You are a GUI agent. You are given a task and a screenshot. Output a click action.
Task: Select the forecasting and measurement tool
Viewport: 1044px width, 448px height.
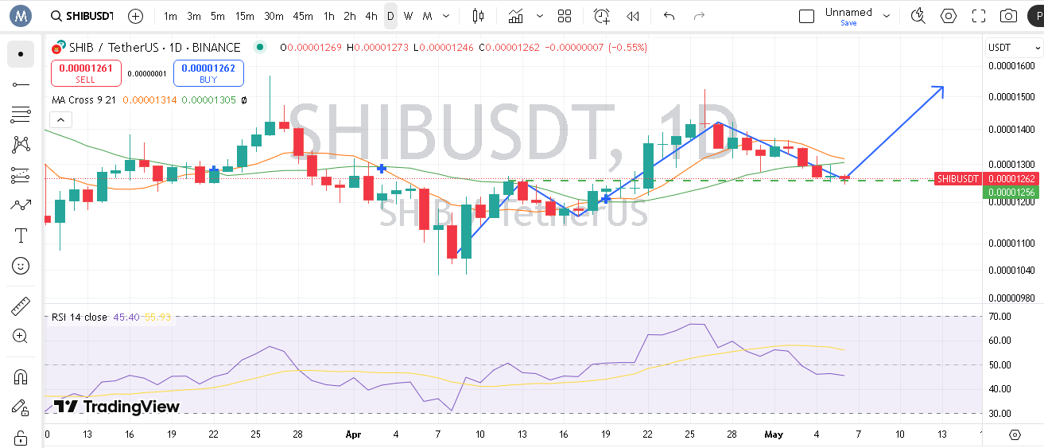coord(21,175)
